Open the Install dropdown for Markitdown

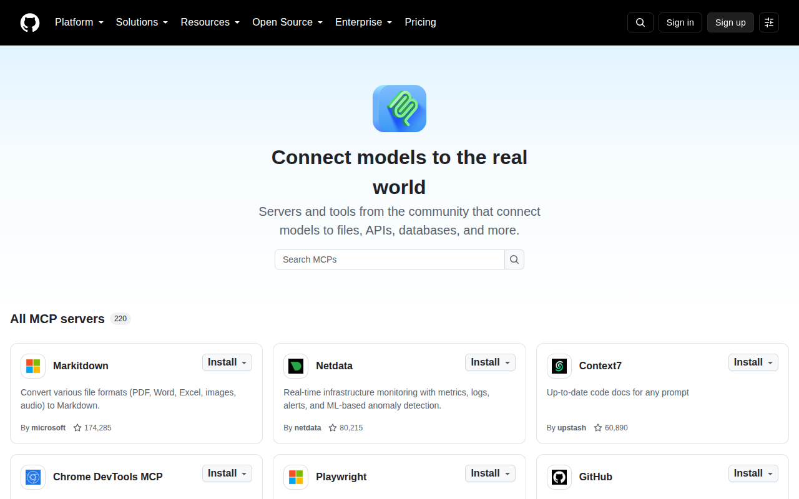[227, 362]
